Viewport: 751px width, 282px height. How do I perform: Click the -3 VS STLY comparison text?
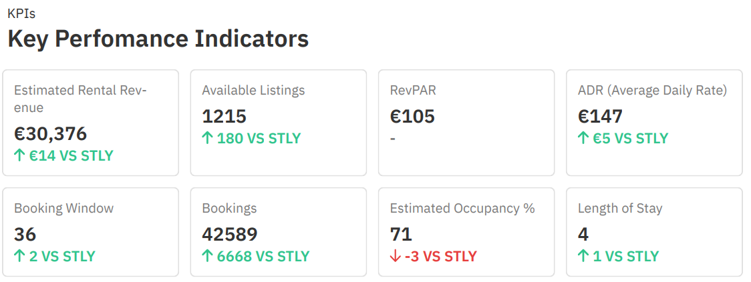point(441,256)
